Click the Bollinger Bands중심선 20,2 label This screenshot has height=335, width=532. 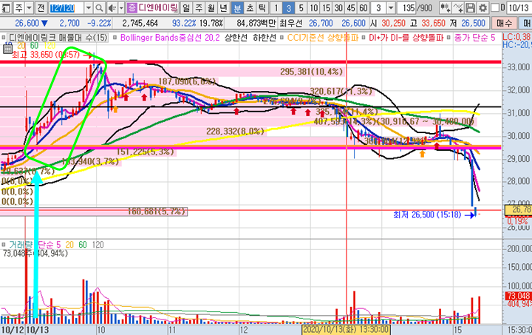pyautogui.click(x=170, y=37)
